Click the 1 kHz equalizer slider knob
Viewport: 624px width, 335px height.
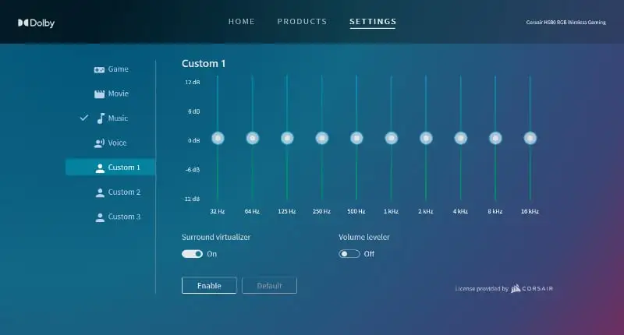[x=391, y=138]
